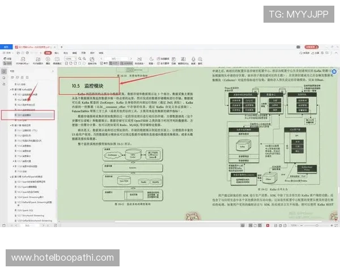Click the zoom in magnifier icon

[84, 59]
